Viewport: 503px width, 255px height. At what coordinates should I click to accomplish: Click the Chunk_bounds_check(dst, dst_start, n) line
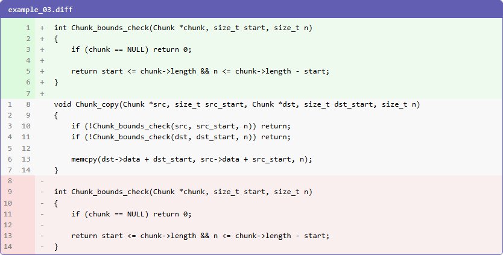(x=181, y=137)
